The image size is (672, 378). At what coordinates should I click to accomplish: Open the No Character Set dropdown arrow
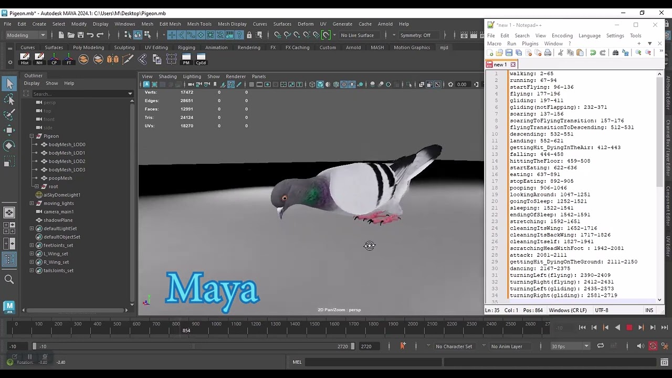click(x=428, y=346)
